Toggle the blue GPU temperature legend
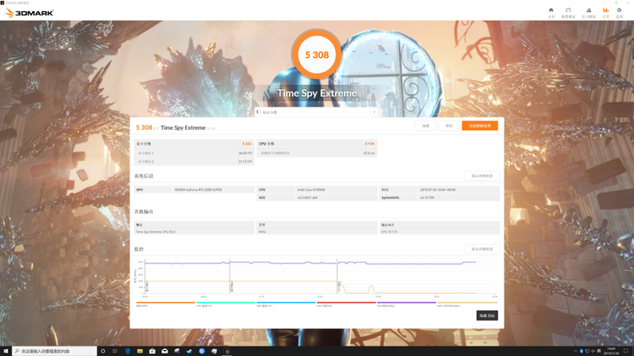This screenshot has height=356, width=634. (286, 304)
